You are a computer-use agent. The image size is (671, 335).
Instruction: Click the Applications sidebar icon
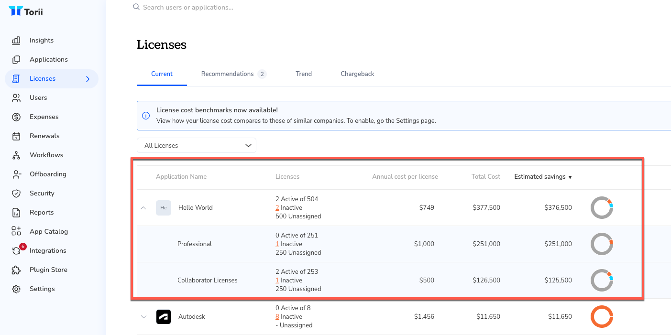pyautogui.click(x=16, y=60)
